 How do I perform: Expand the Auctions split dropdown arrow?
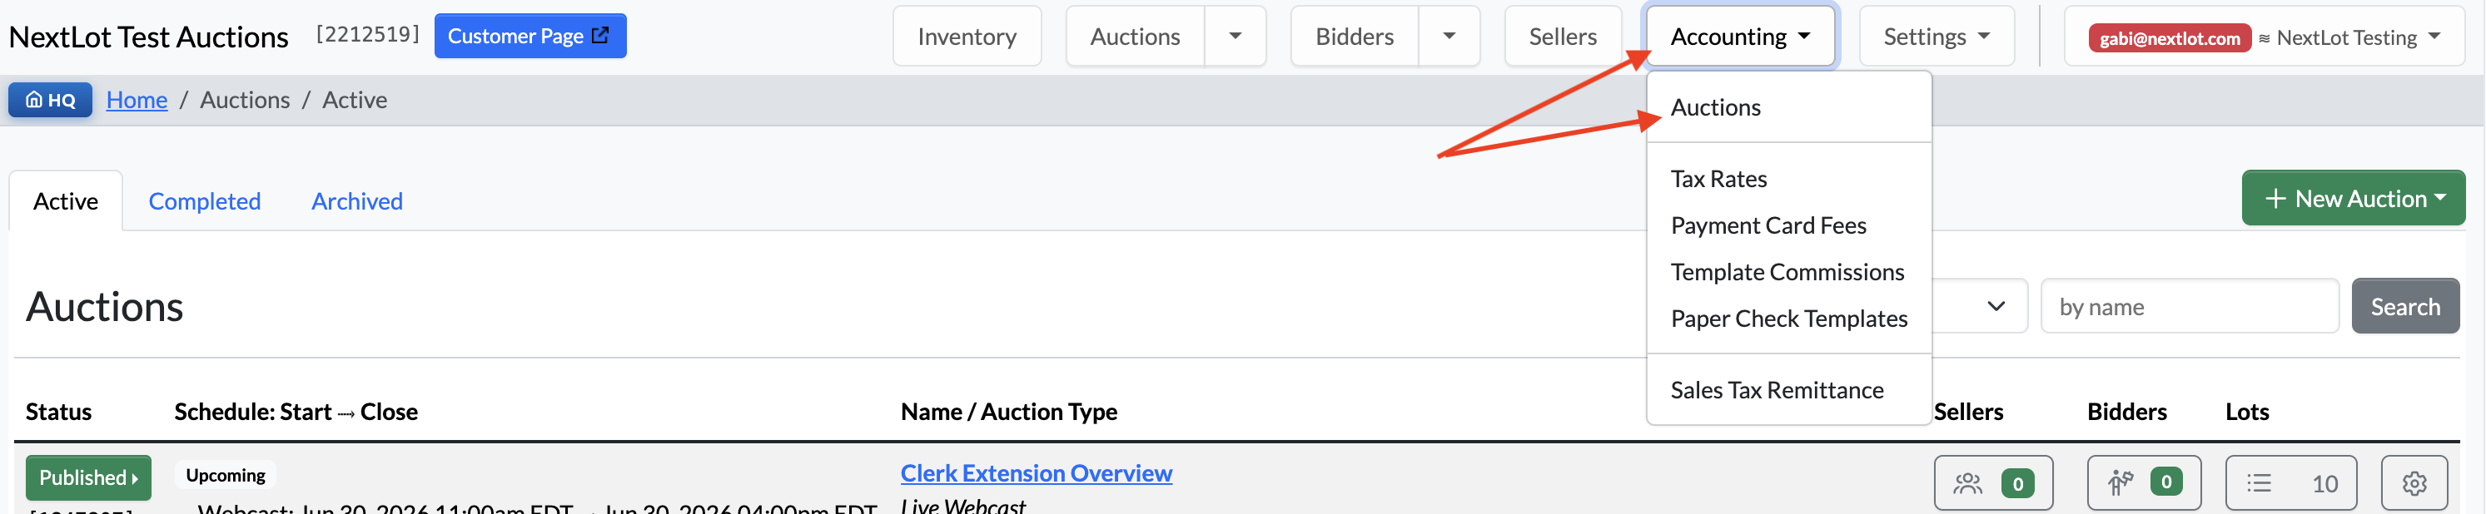(x=1236, y=36)
